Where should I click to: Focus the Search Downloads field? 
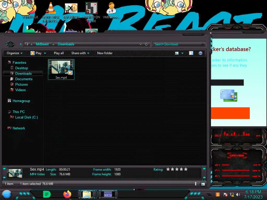(x=179, y=44)
